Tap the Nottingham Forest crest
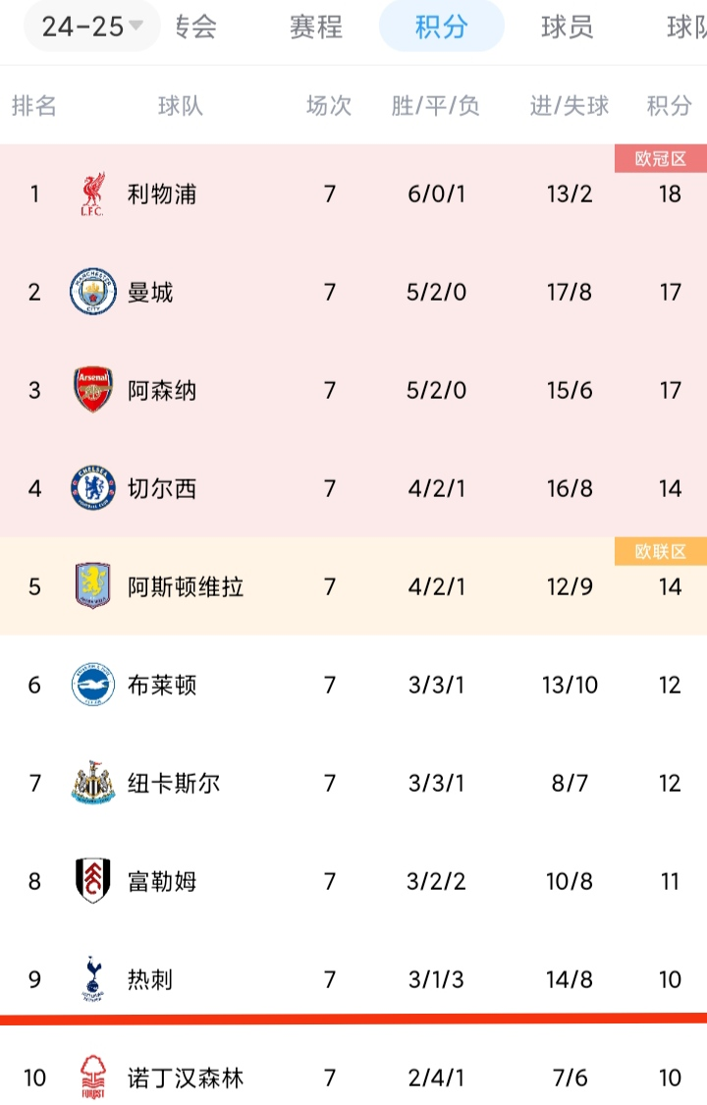 click(x=93, y=1077)
